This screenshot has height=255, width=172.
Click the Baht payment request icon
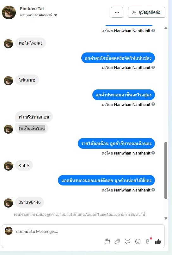[x=148, y=241]
